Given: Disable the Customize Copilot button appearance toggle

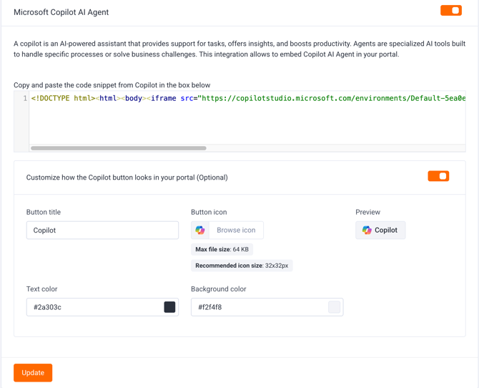Looking at the screenshot, I should pyautogui.click(x=438, y=176).
